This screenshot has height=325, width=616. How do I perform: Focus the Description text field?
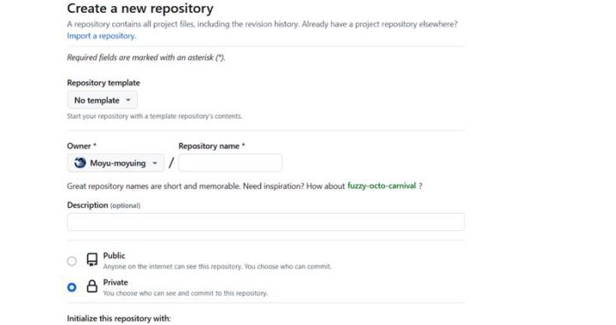coord(265,222)
